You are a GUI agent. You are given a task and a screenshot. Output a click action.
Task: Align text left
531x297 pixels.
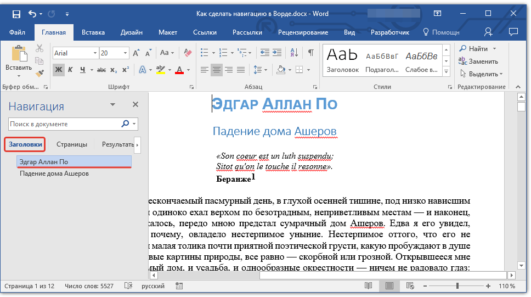[x=204, y=70]
